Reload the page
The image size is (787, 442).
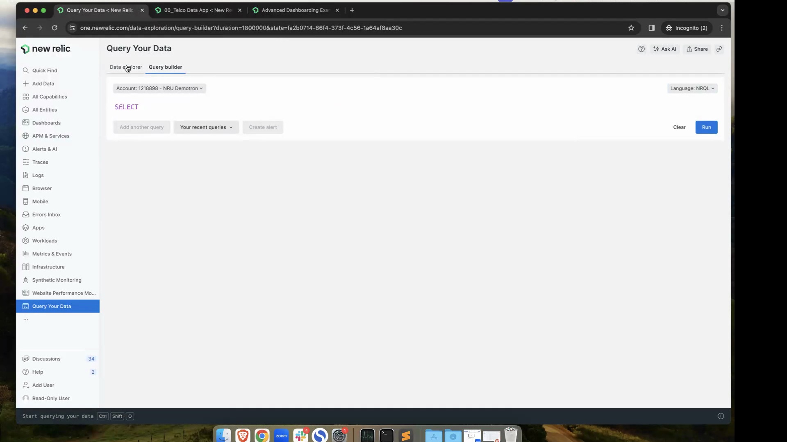point(55,28)
